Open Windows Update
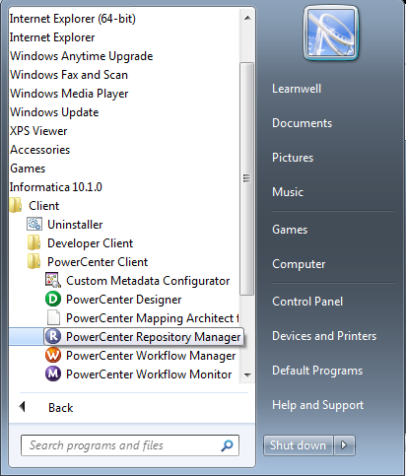This screenshot has height=476, width=406. (54, 112)
